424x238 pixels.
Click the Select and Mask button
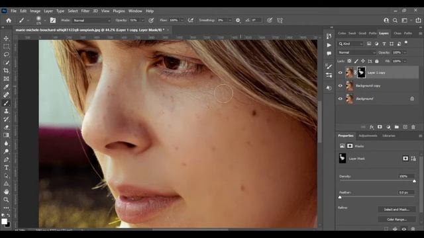pyautogui.click(x=397, y=210)
